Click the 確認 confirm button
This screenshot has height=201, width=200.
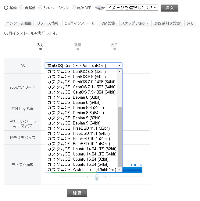[77, 193]
